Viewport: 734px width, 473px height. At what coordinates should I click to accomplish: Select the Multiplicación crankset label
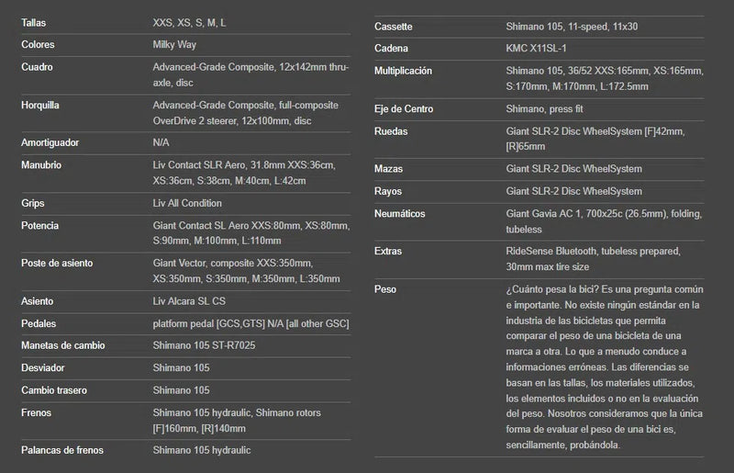(403, 71)
